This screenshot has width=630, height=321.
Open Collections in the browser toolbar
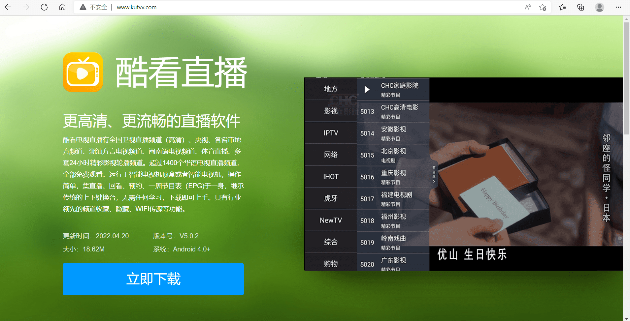[580, 7]
